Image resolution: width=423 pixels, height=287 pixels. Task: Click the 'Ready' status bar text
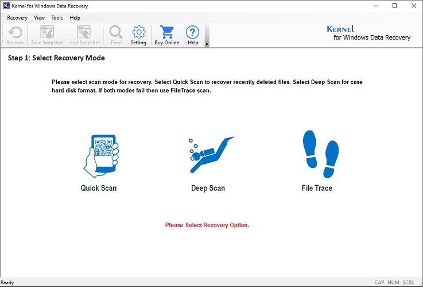click(7, 282)
